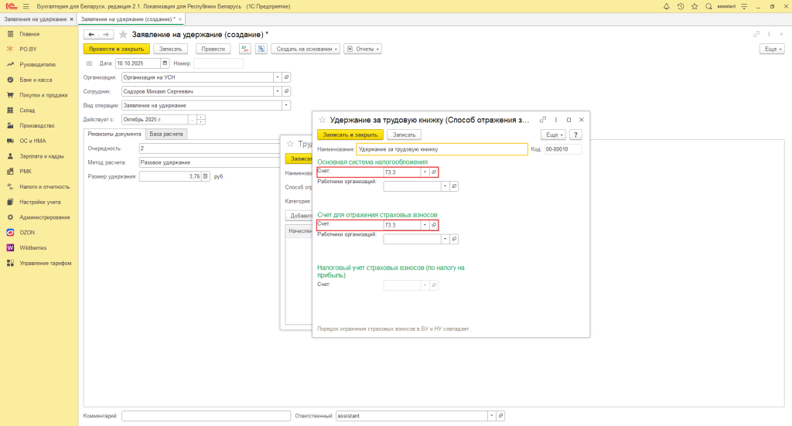The image size is (792, 426).
Task: Click the Провести button
Action: pyautogui.click(x=213, y=49)
